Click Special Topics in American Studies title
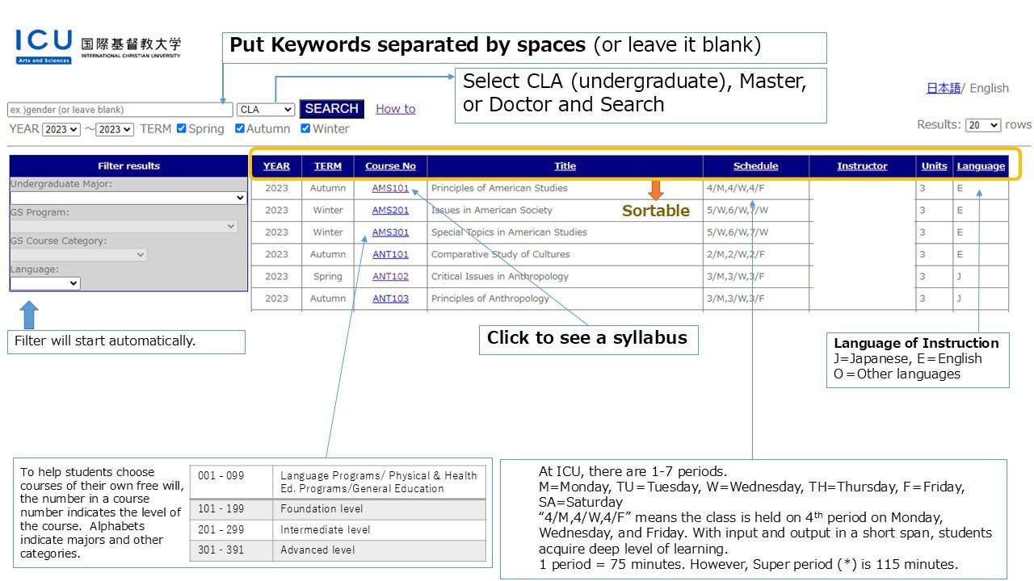The height and width of the screenshot is (581, 1034). click(509, 232)
